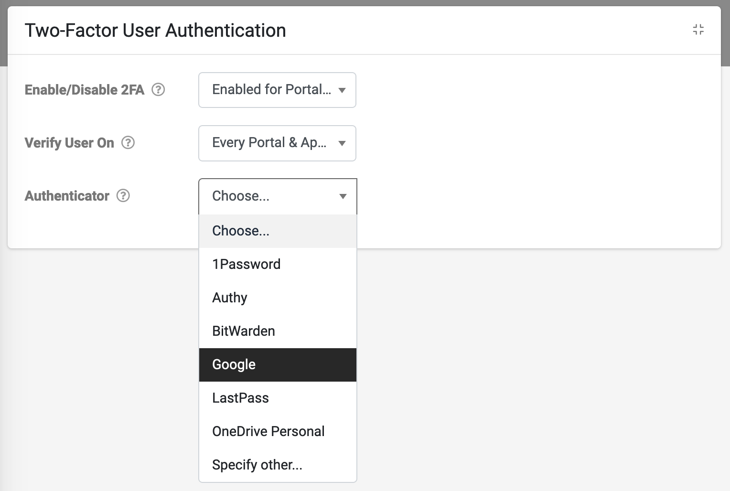730x491 pixels.
Task: Collapse the Authenticator dropdown showing Choose...
Action: click(x=278, y=196)
